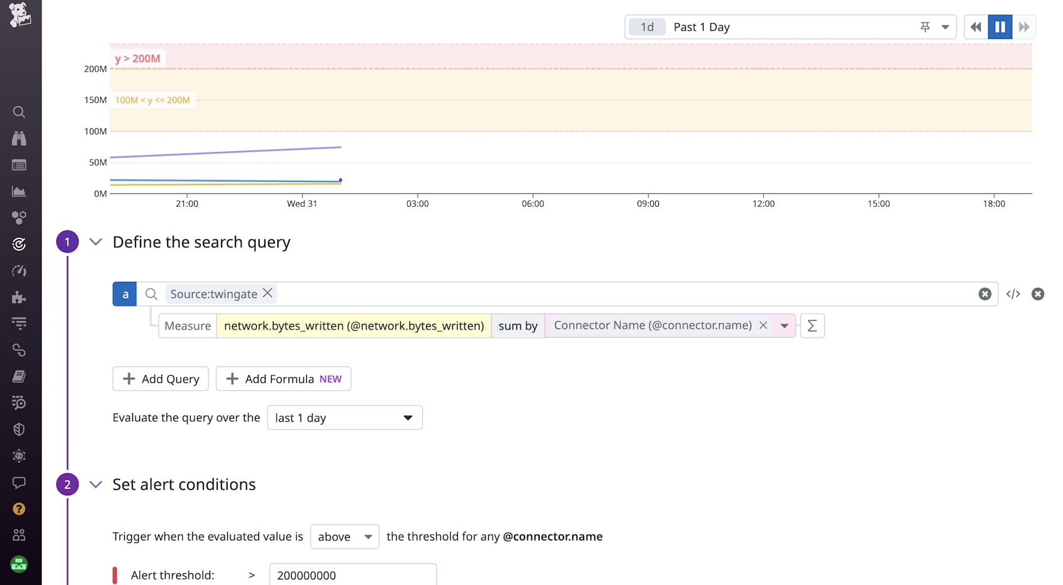Switch to code view with the </> toggle
1063x585 pixels.
coord(1013,294)
